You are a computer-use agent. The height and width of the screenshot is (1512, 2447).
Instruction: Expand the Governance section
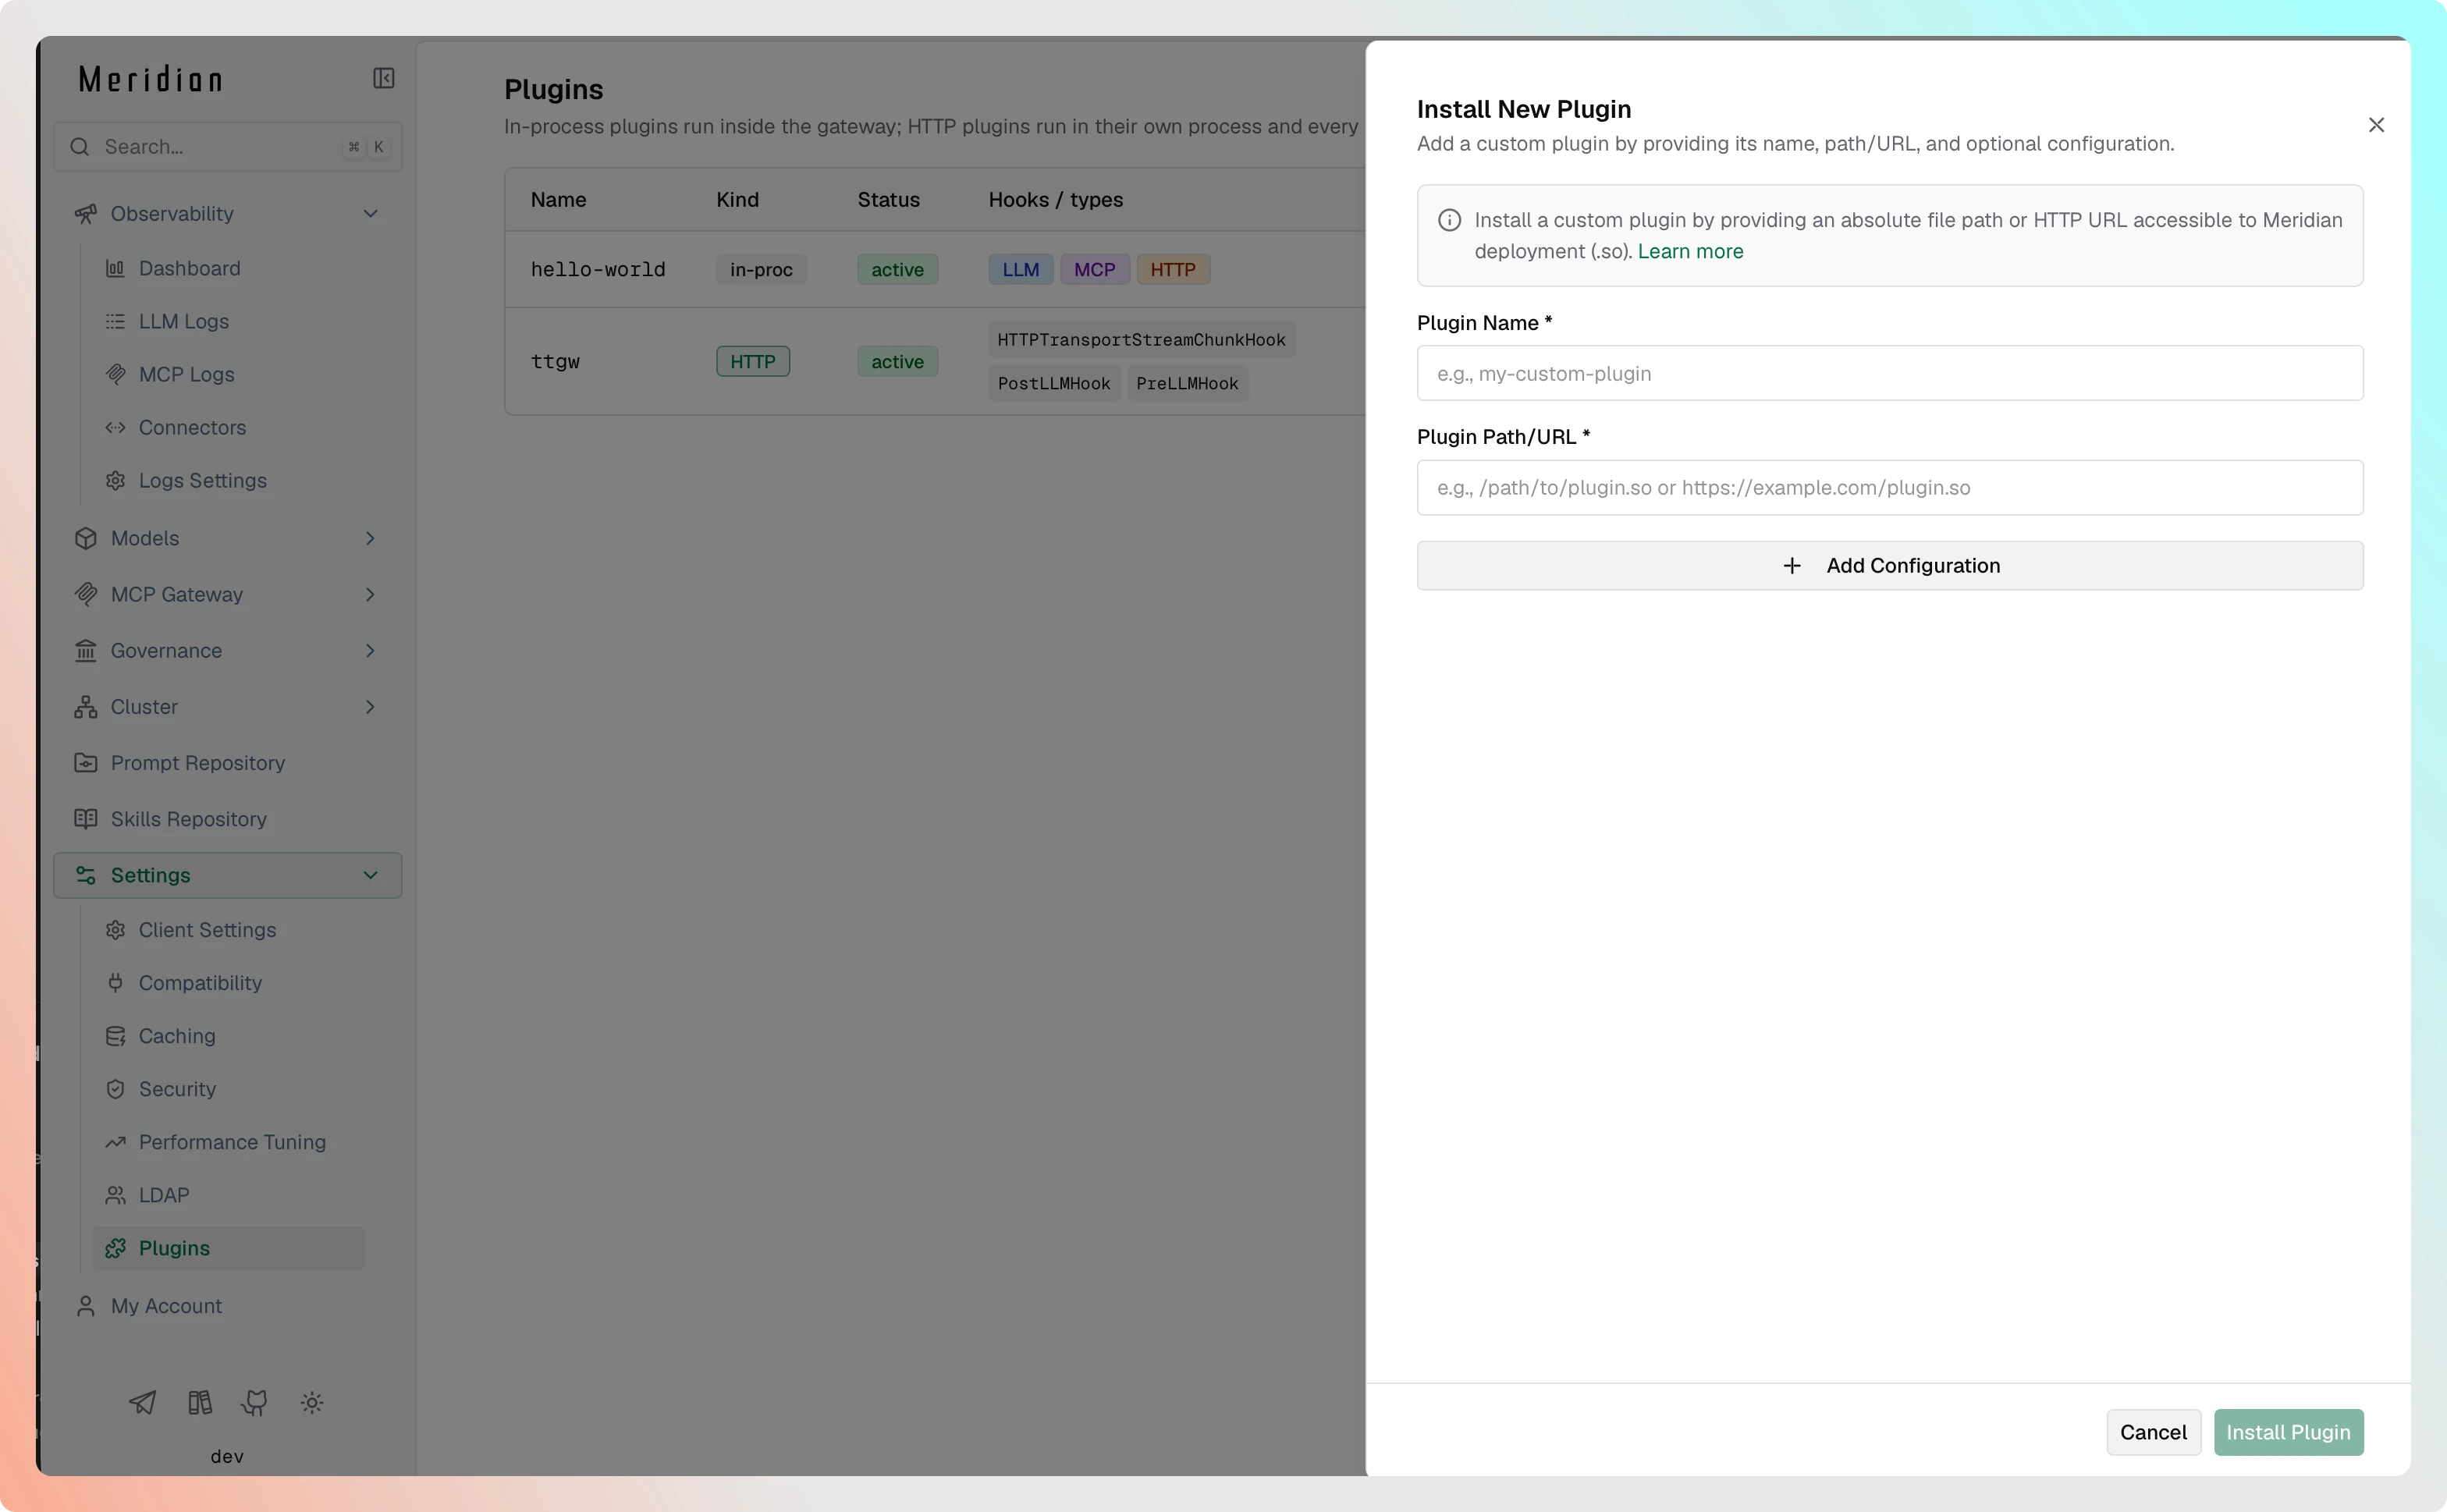(x=370, y=650)
